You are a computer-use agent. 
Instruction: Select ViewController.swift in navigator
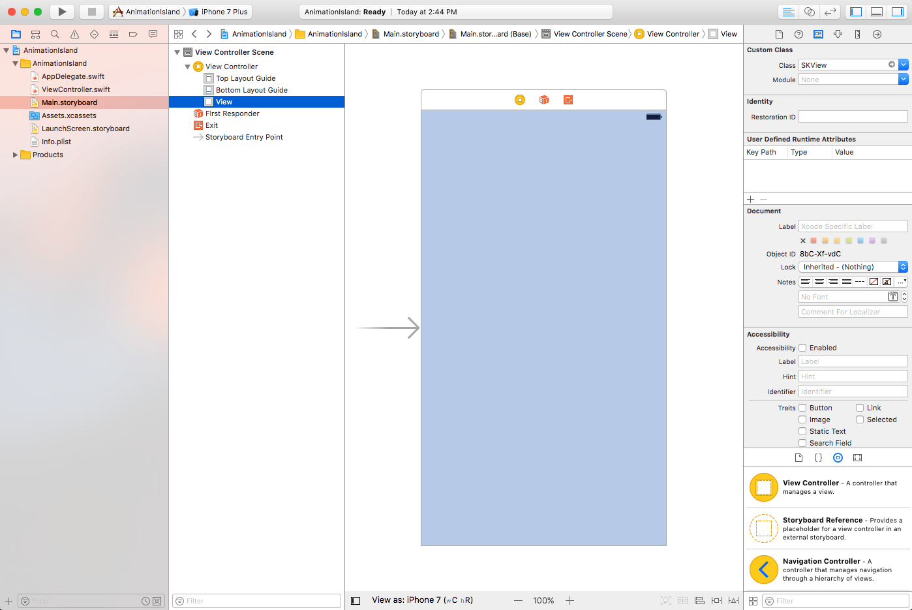click(76, 89)
